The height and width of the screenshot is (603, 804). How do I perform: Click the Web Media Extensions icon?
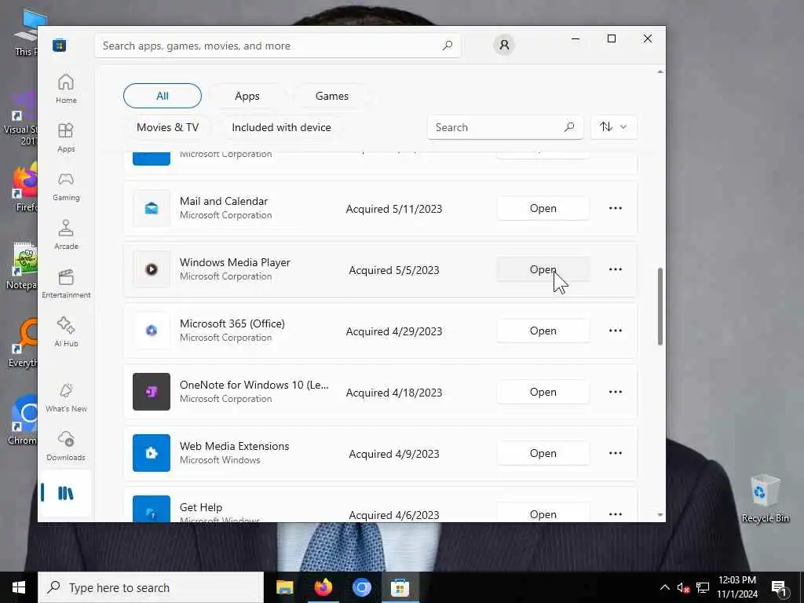tap(152, 453)
